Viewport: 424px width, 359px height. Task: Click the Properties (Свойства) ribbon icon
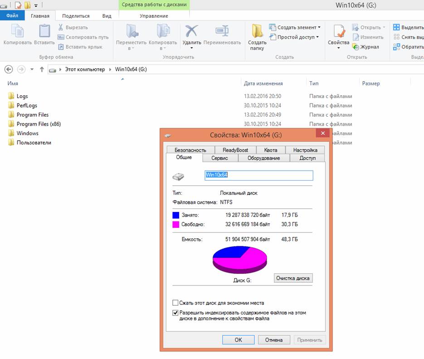[339, 30]
